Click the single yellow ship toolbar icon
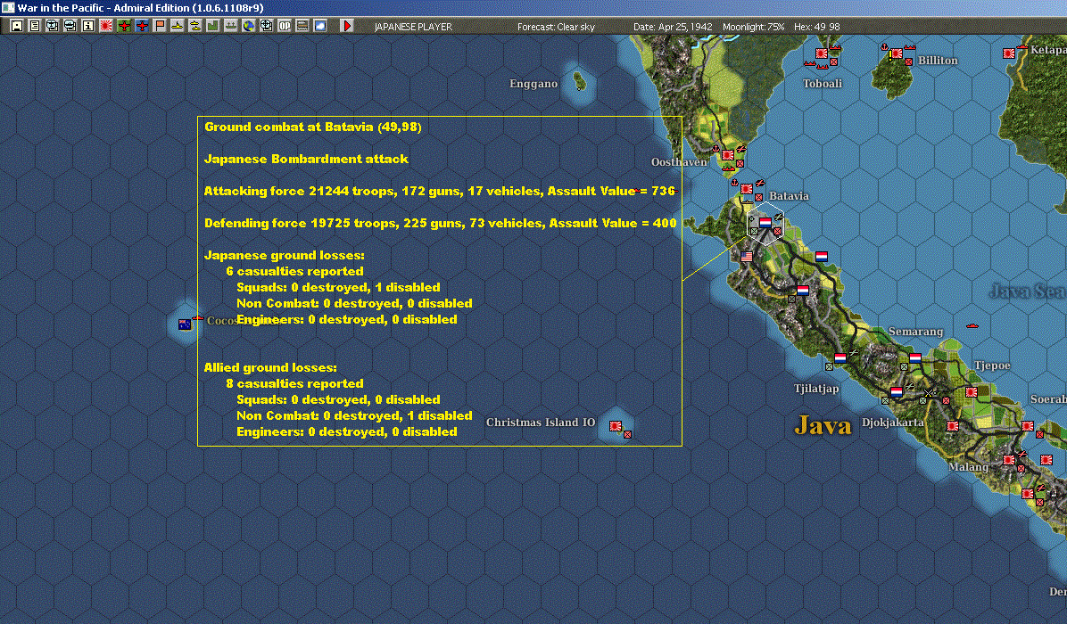Image resolution: width=1067 pixels, height=624 pixels. 178,26
